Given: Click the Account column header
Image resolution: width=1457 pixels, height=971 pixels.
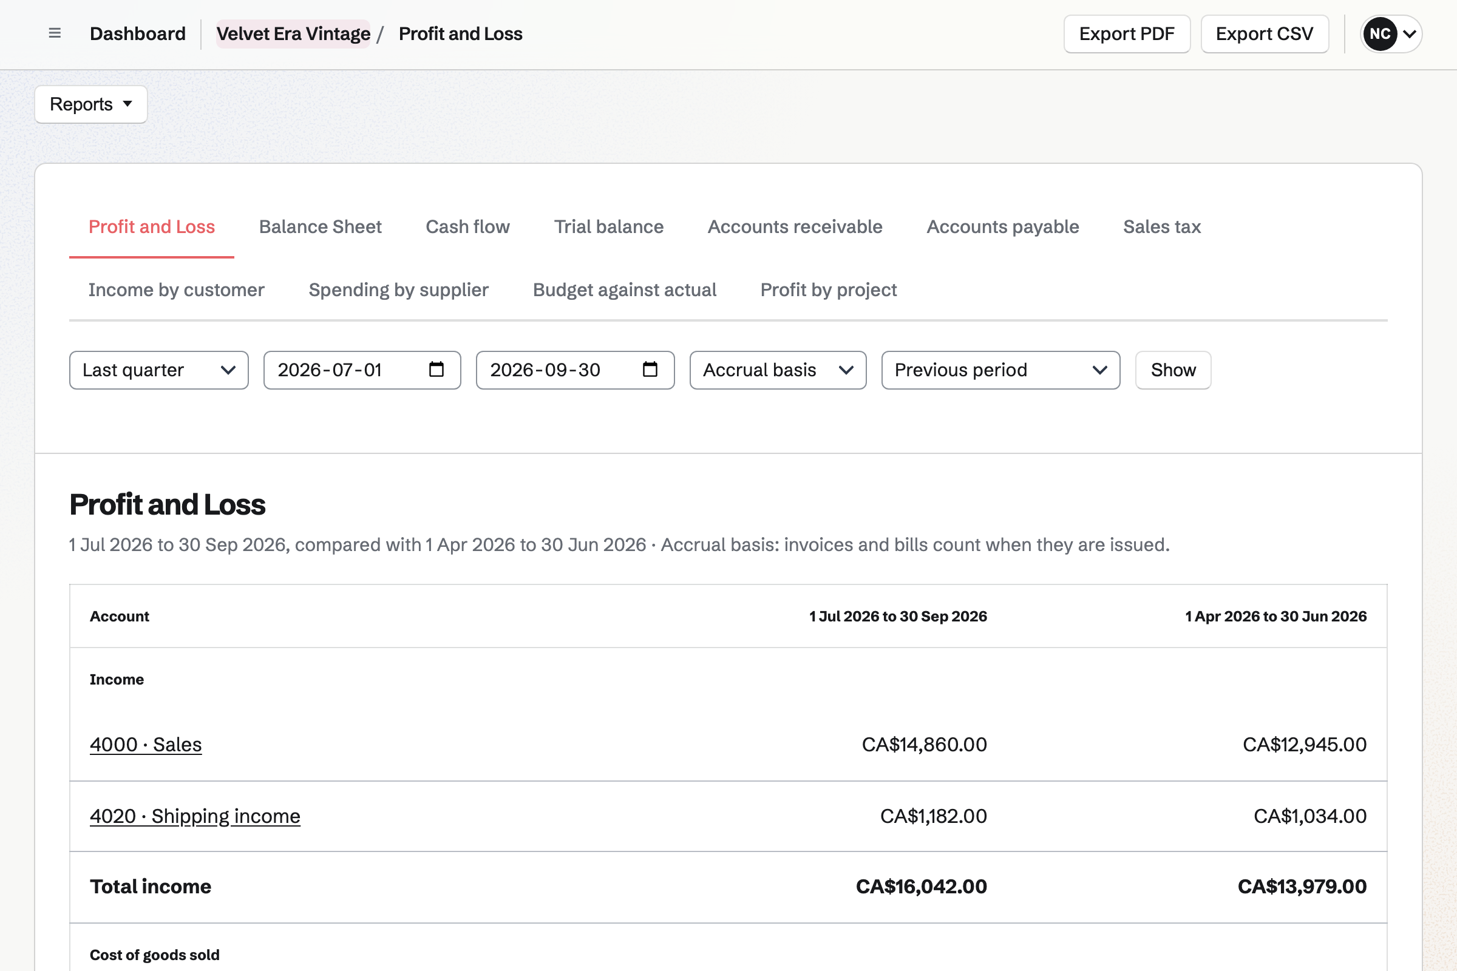Looking at the screenshot, I should 120,616.
